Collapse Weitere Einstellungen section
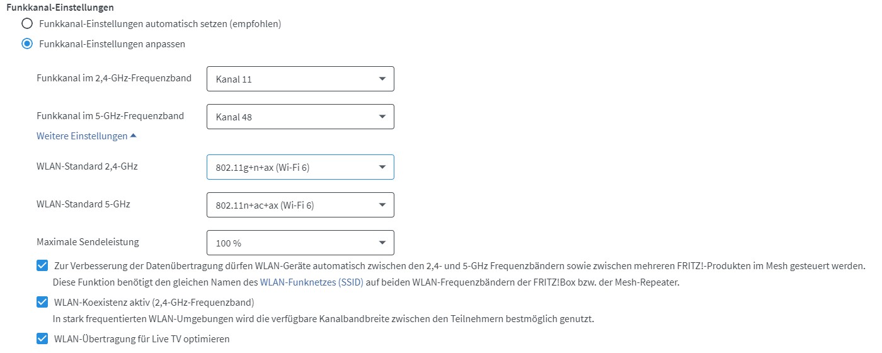882x353 pixels. click(x=82, y=136)
